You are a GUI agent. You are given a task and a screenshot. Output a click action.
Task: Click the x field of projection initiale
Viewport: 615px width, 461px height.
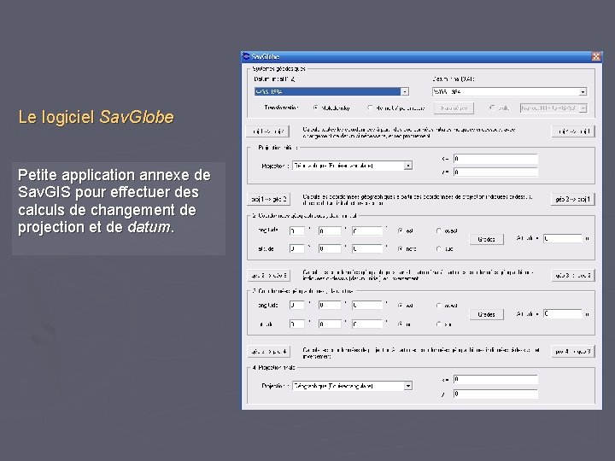pyautogui.click(x=495, y=159)
